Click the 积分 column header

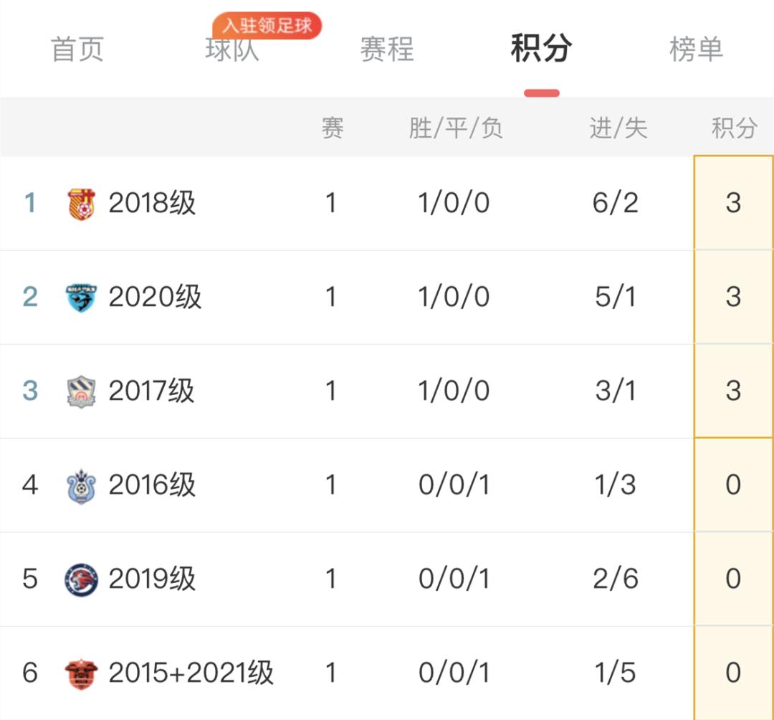731,128
